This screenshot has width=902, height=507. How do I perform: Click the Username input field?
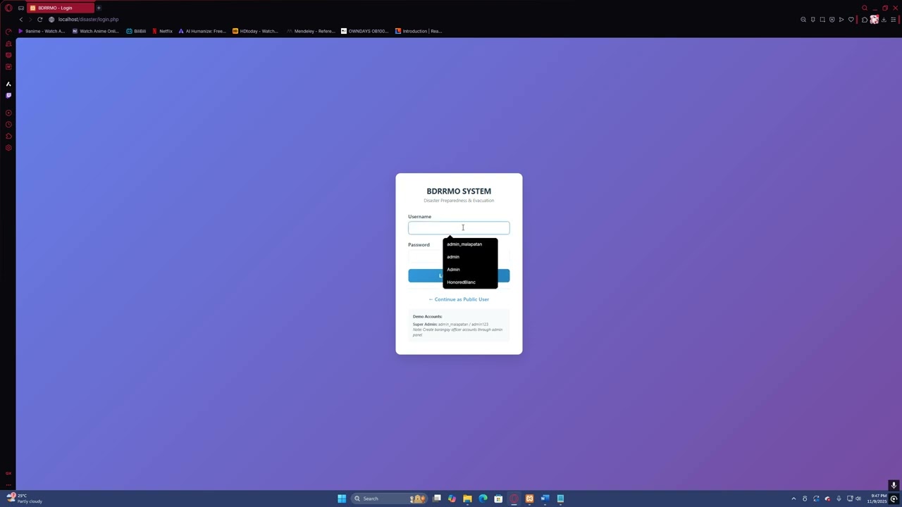(459, 227)
